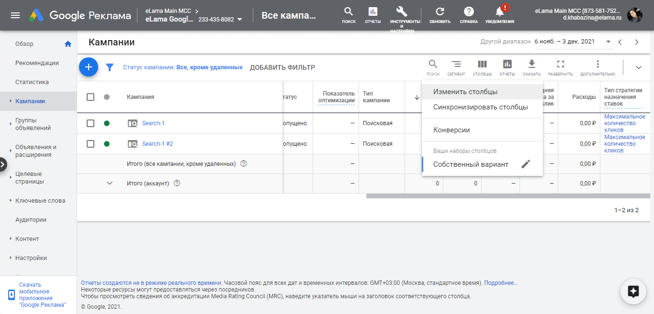The image size is (654, 314).
Task: Choose Конверсии column set
Action: (x=482, y=130)
